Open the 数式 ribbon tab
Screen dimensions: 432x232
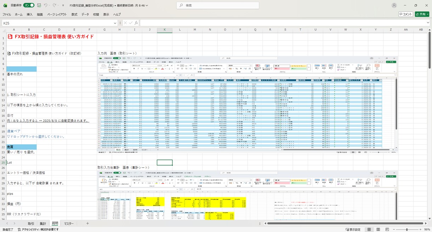[74, 14]
